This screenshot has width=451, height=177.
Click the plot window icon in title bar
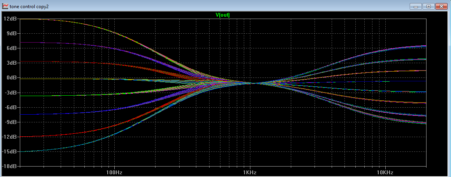(x=5, y=6)
